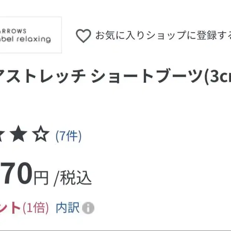Click the 円 currency character

pyautogui.click(x=41, y=179)
